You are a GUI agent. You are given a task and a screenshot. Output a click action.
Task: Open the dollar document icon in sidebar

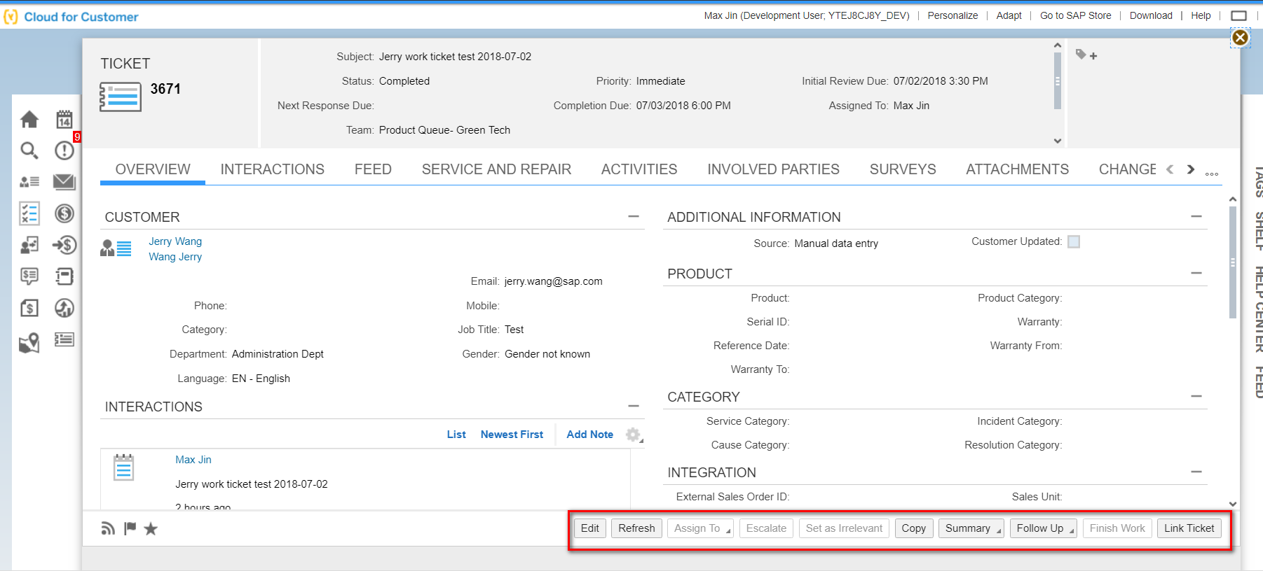(29, 308)
